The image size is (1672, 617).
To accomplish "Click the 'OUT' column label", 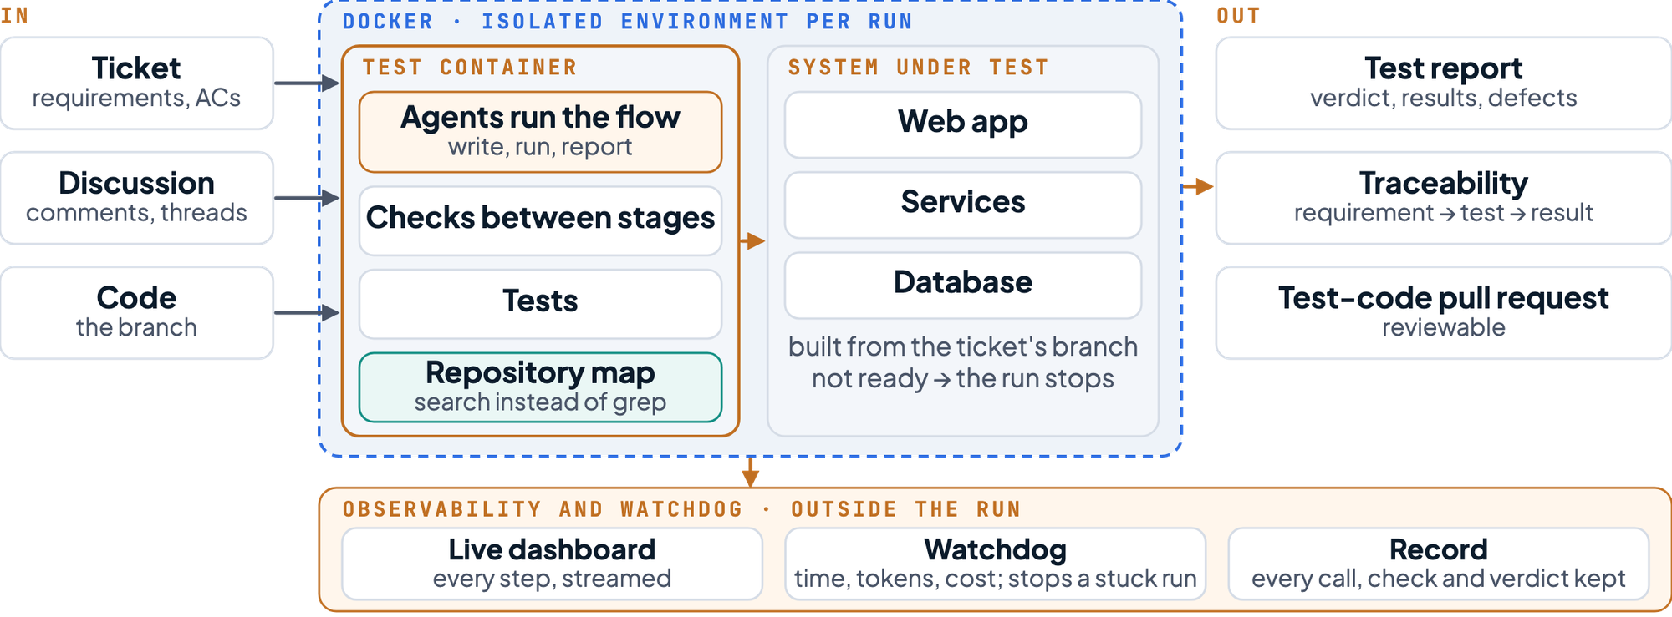I will tap(1238, 16).
